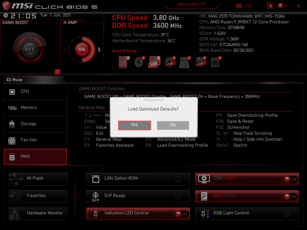The width and height of the screenshot is (307, 230).
Task: Choose No in the defaults dialog
Action: (x=173, y=125)
